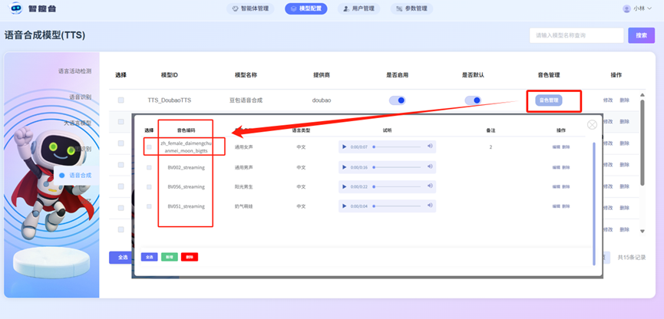Click the 音色管理 button
The image size is (664, 319).
click(x=549, y=100)
